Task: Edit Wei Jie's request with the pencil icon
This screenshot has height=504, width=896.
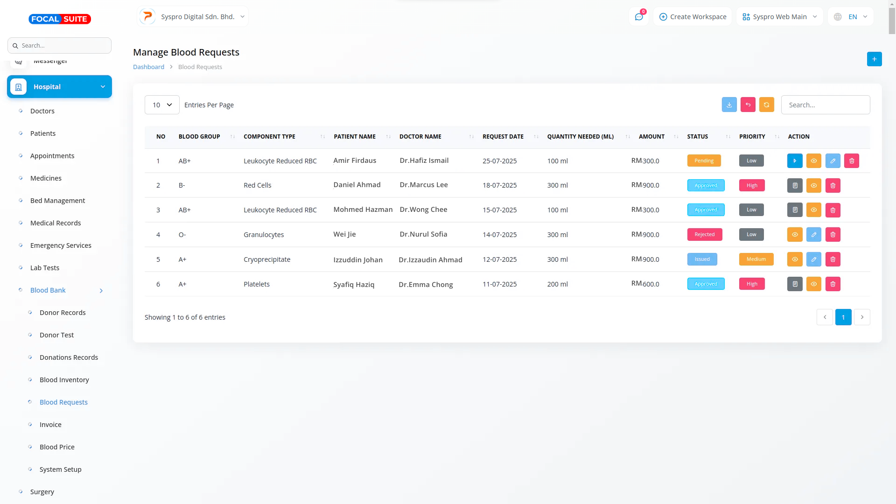Action: point(813,234)
